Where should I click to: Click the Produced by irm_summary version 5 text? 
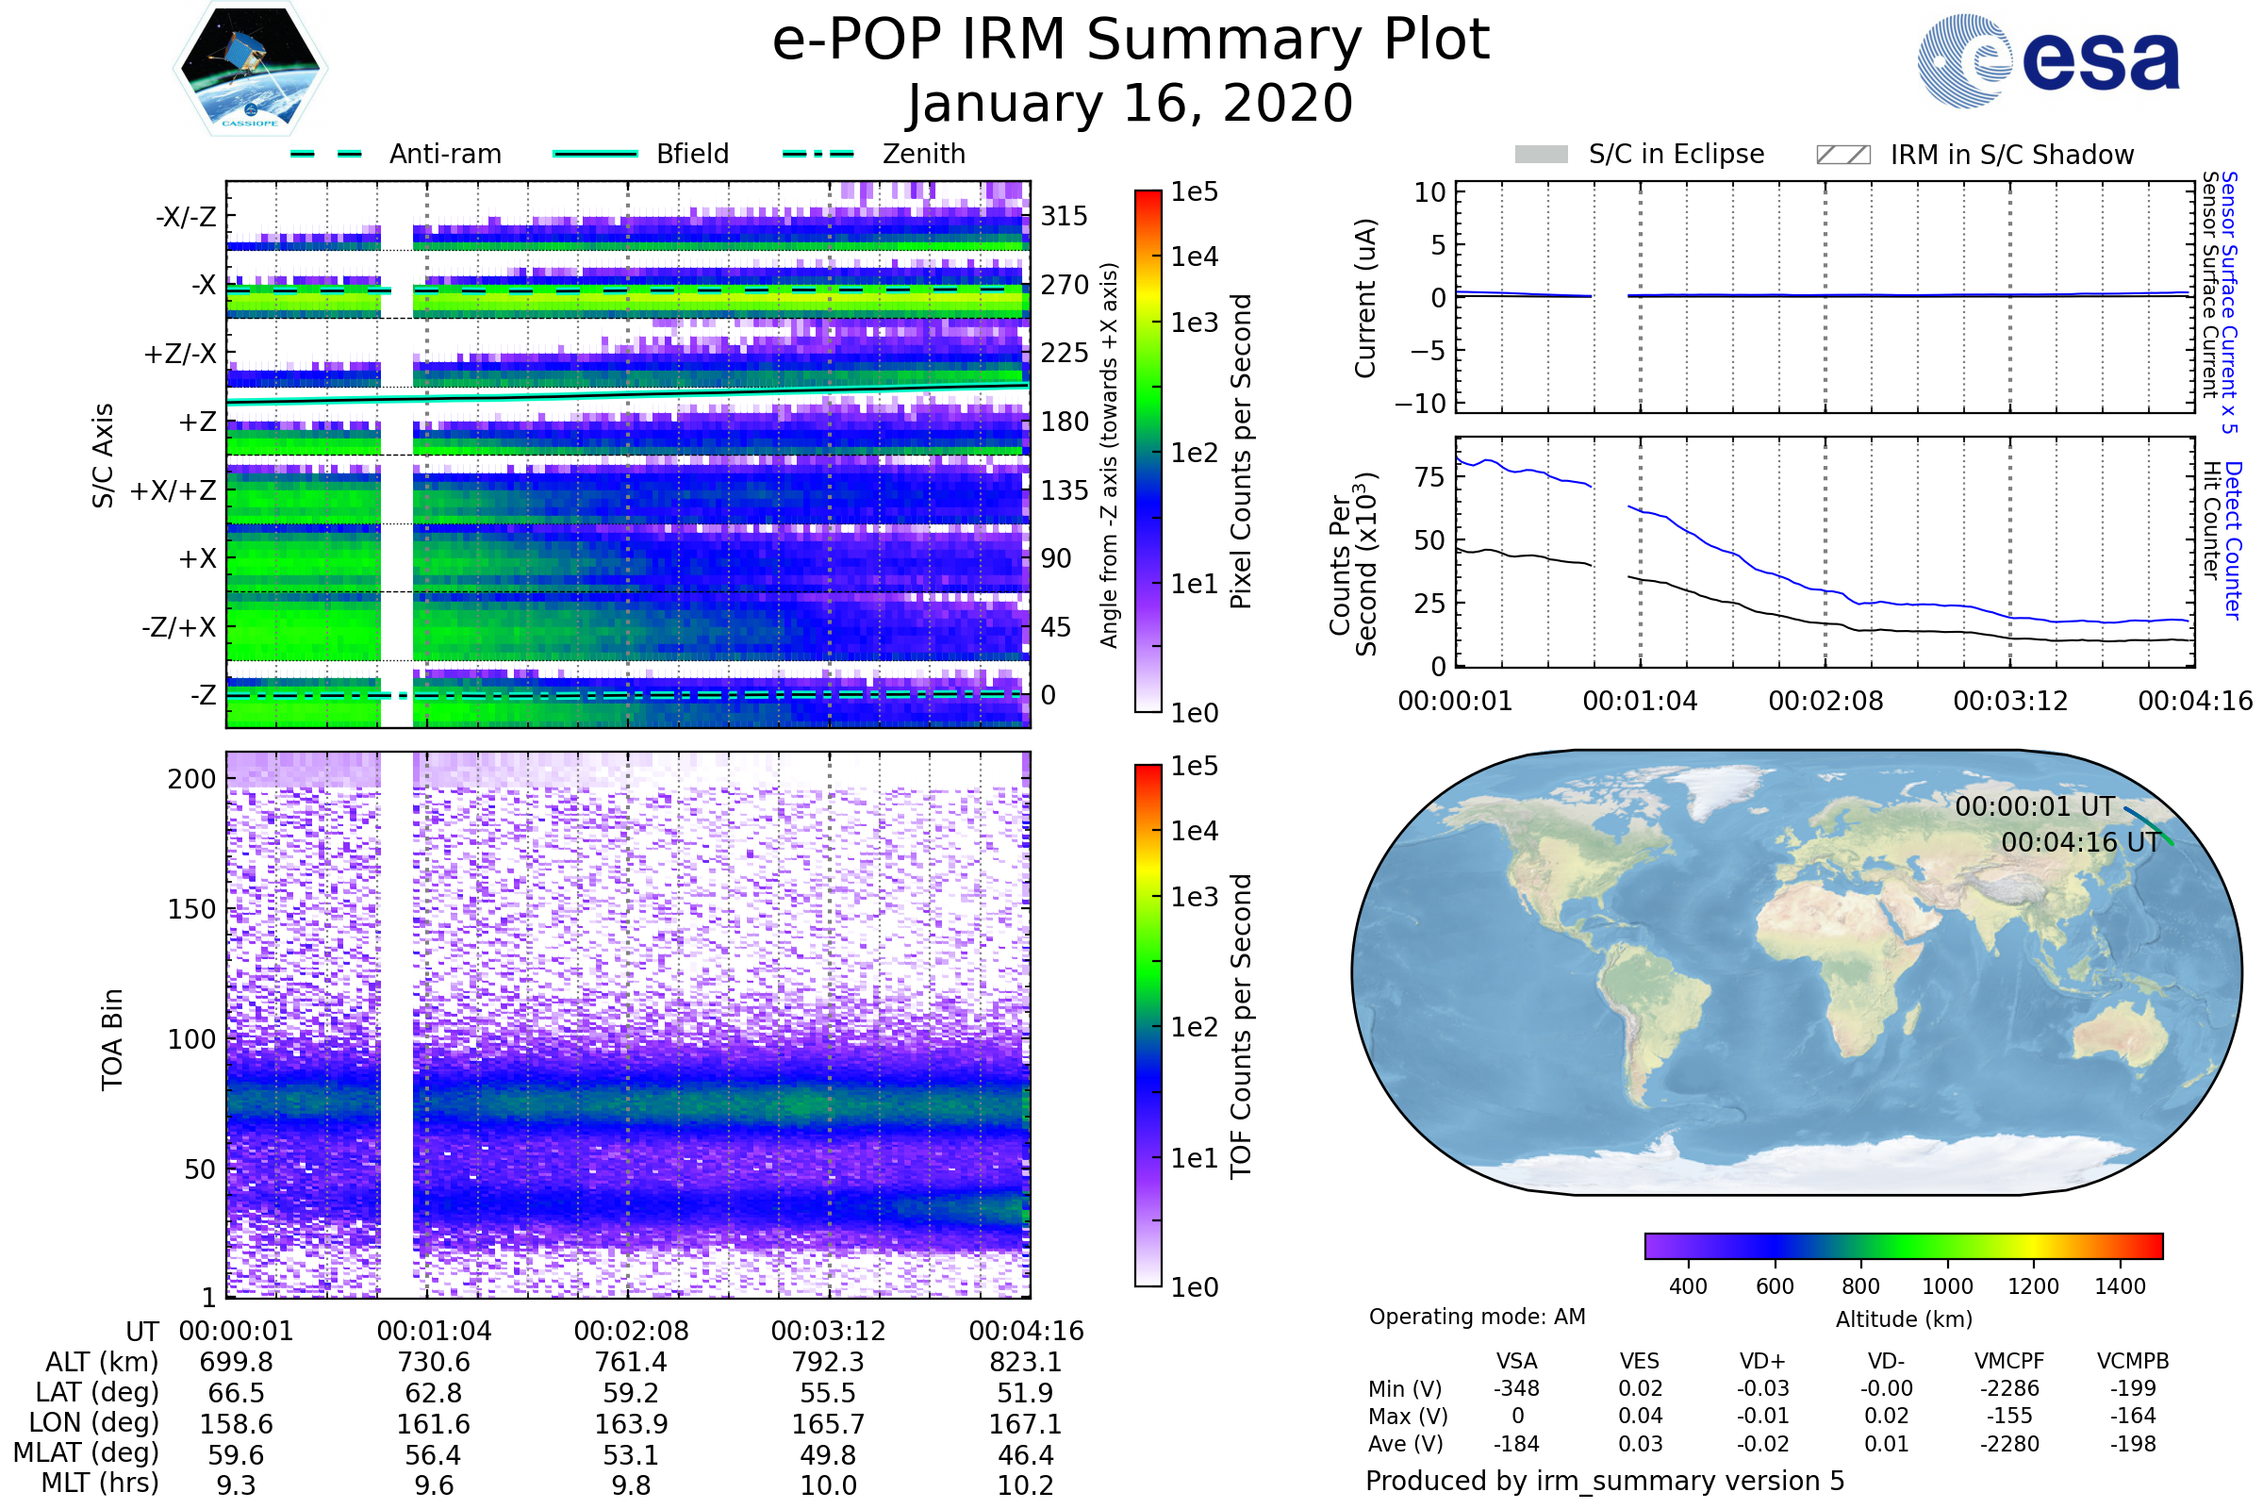pyautogui.click(x=1605, y=1481)
